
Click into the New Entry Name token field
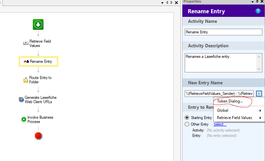219,94
